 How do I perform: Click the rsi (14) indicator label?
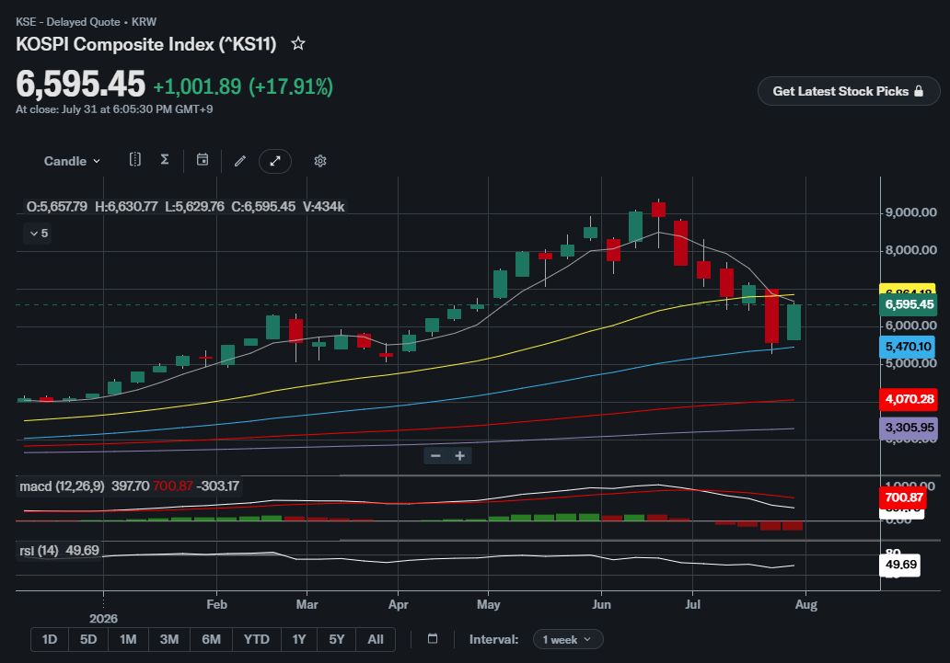[x=39, y=551]
